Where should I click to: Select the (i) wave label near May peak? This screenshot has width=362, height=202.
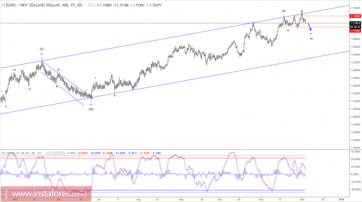pos(41,49)
